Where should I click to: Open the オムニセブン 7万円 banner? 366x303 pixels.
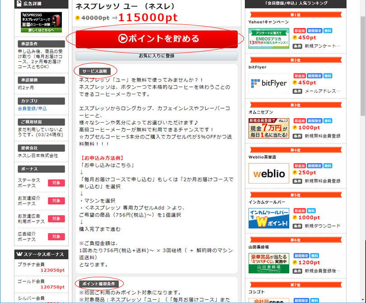click(x=269, y=129)
